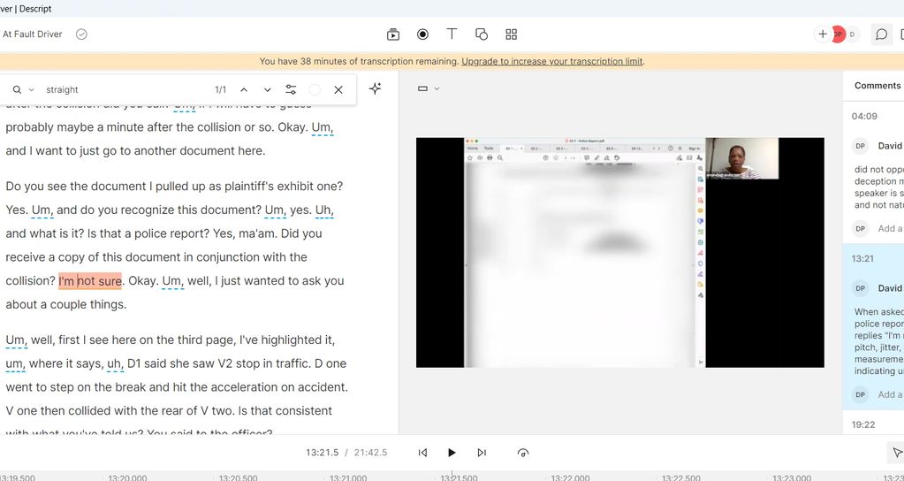Go to previous search result
The width and height of the screenshot is (904, 481).
pyautogui.click(x=244, y=89)
